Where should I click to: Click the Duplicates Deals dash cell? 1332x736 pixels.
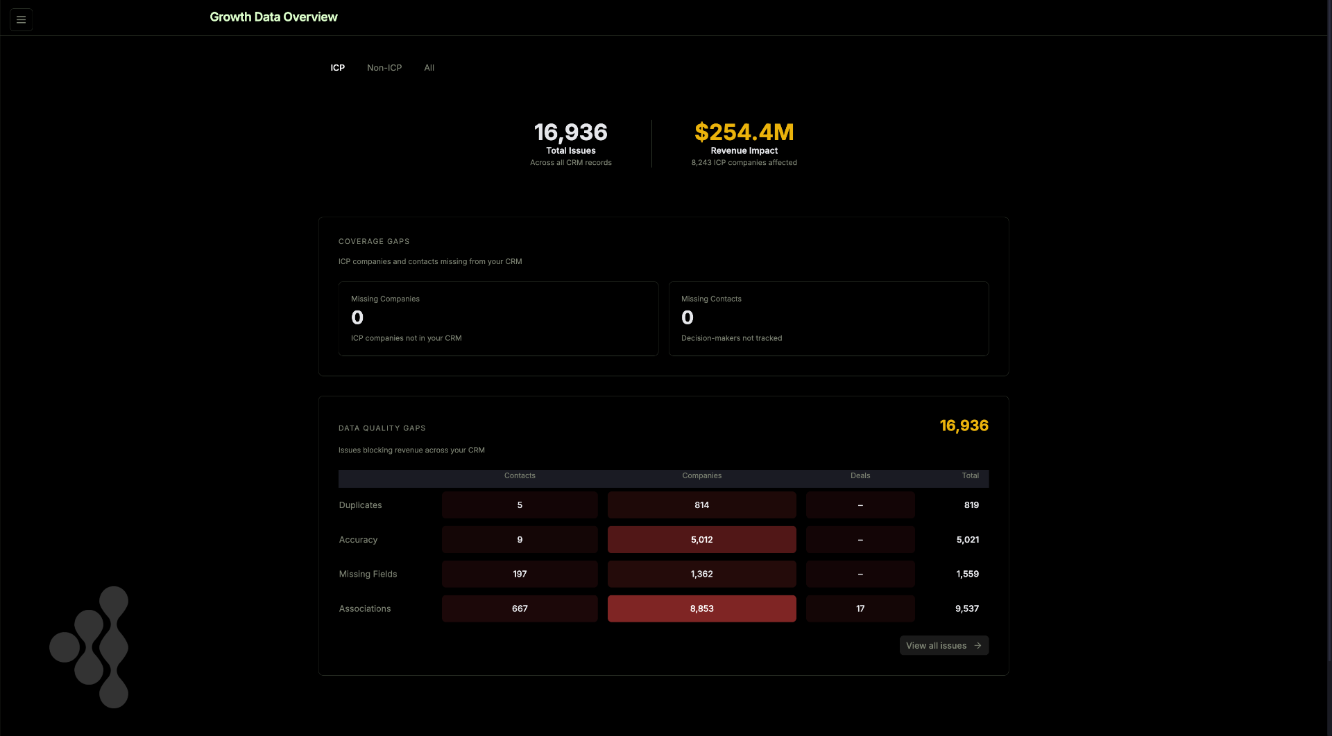tap(860, 505)
